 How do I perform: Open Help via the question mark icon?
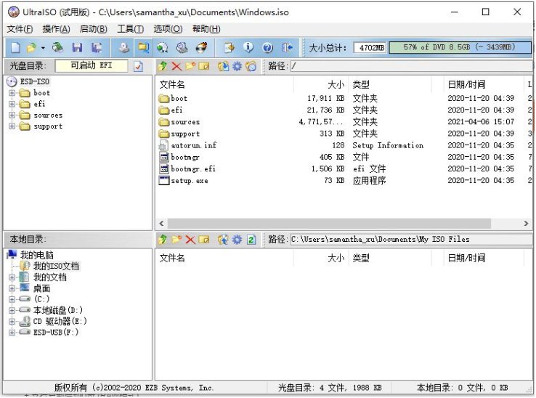click(267, 47)
